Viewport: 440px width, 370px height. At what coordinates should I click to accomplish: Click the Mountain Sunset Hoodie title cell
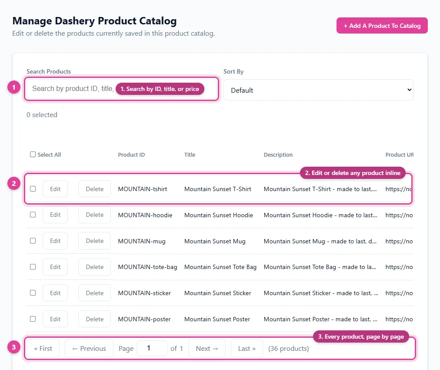(x=219, y=215)
